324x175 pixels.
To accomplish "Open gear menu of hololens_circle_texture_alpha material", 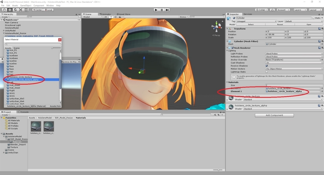I will (x=322, y=105).
